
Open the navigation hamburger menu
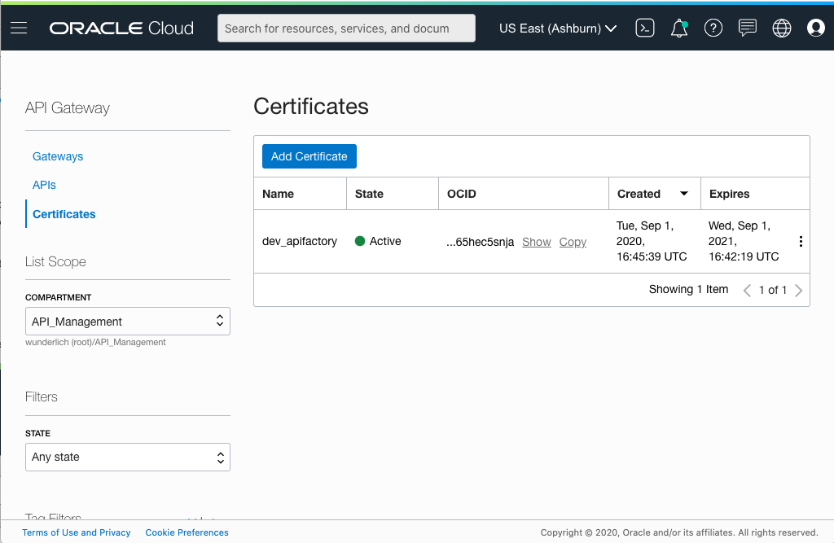(19, 27)
